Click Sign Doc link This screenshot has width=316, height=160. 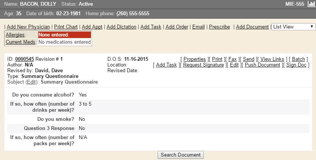[296, 65]
